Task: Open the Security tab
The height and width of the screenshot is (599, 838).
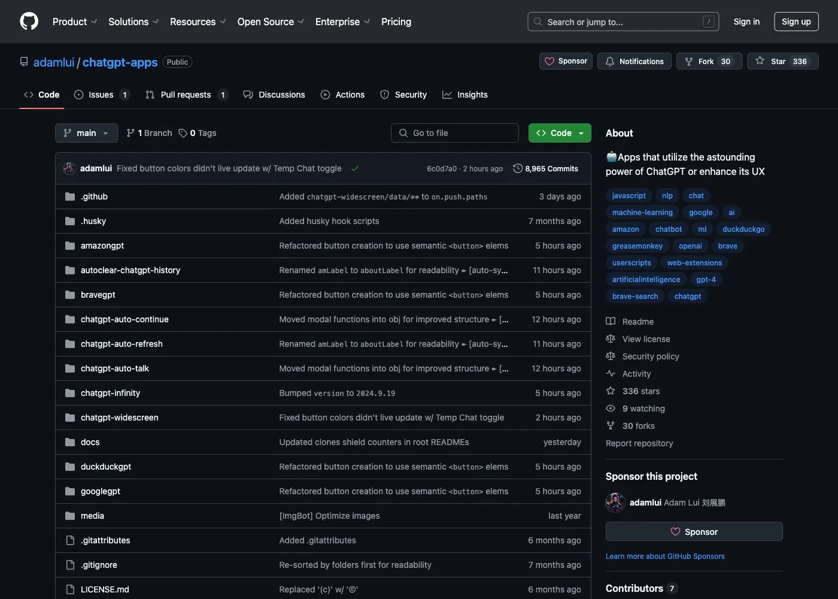Action: (403, 95)
